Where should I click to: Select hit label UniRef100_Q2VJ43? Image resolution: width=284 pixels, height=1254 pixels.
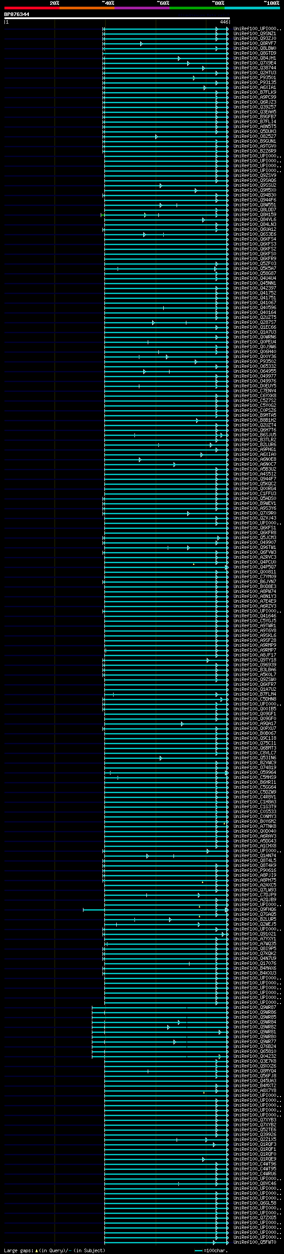tap(254, 518)
